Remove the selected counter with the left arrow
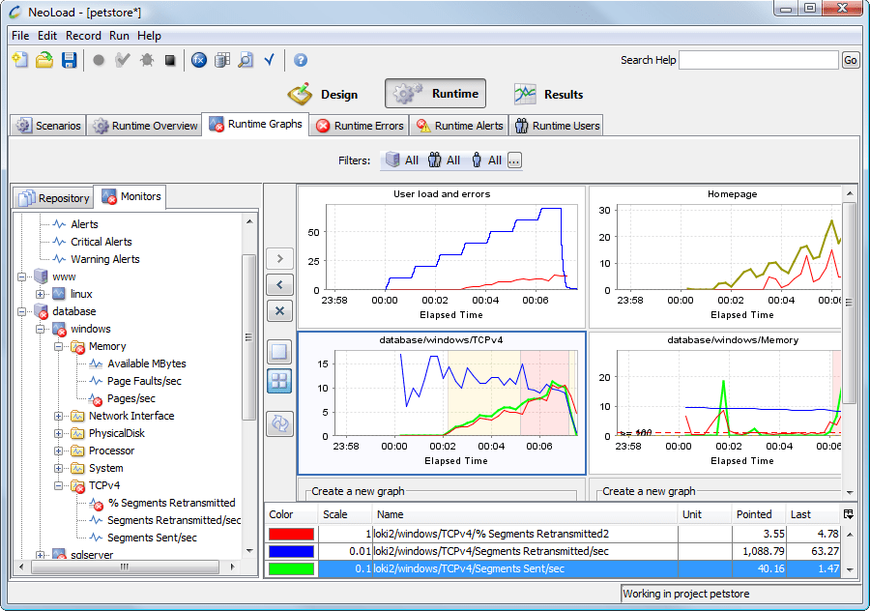Screen dimensions: 870x611 coord(279,284)
